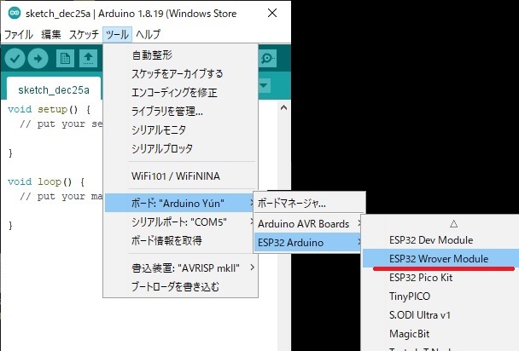
Task: Open the 編集 menu
Action: pyautogui.click(x=51, y=34)
